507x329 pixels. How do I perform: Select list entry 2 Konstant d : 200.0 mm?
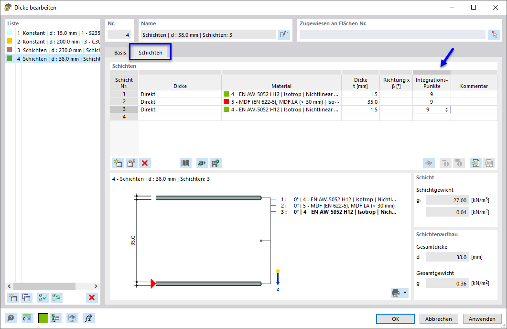(53, 42)
